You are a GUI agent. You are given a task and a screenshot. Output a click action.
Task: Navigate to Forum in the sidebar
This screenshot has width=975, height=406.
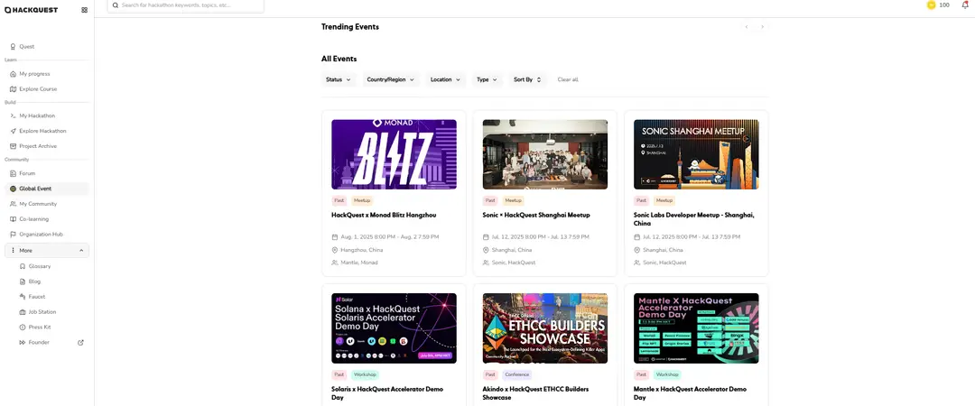(27, 173)
